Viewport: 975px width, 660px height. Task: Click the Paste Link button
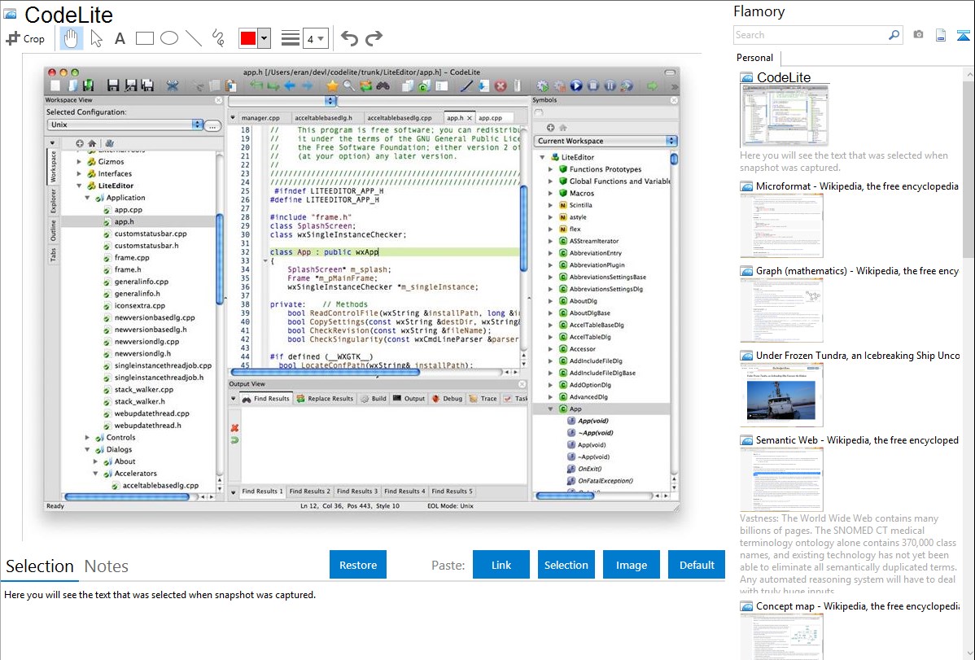[x=501, y=565]
